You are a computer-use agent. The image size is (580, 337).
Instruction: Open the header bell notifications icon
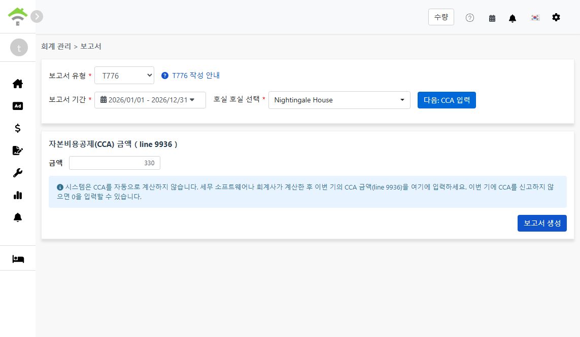click(513, 18)
